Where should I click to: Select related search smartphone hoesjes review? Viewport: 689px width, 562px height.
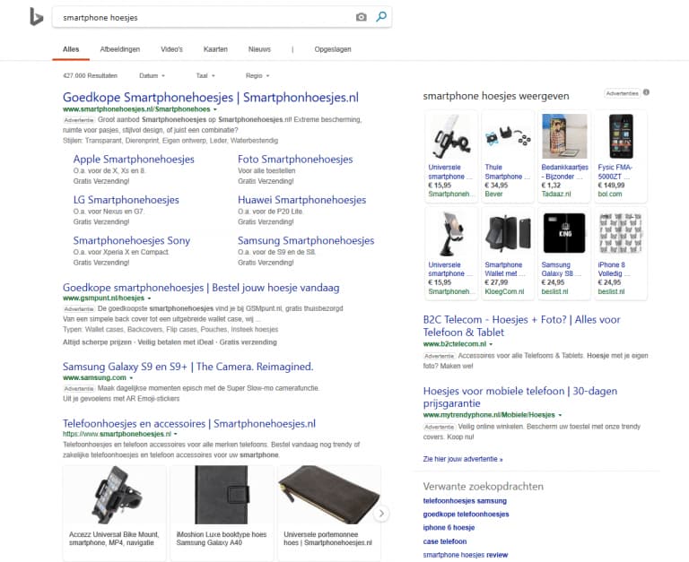coord(466,555)
